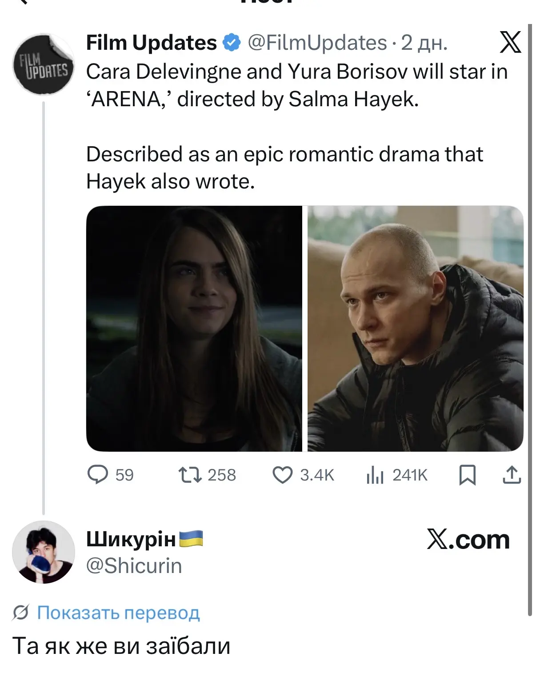Viewport: 536px width, 681px height.
Task: Repost using the retweet arrows icon
Action: pos(190,475)
